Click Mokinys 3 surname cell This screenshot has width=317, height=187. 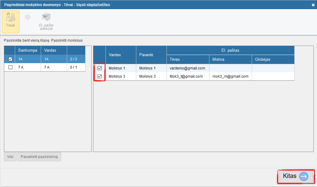pyautogui.click(x=151, y=76)
